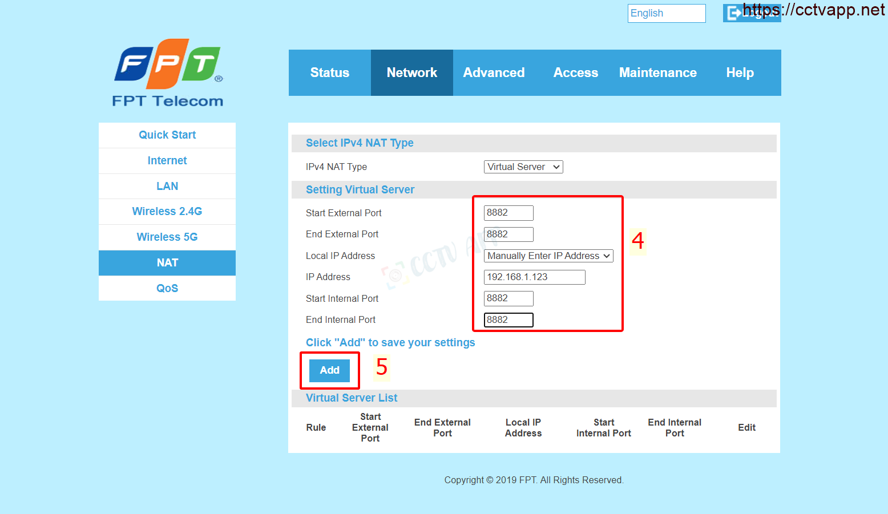This screenshot has height=514, width=888.
Task: Expand the Local IP Address dropdown
Action: 548,256
